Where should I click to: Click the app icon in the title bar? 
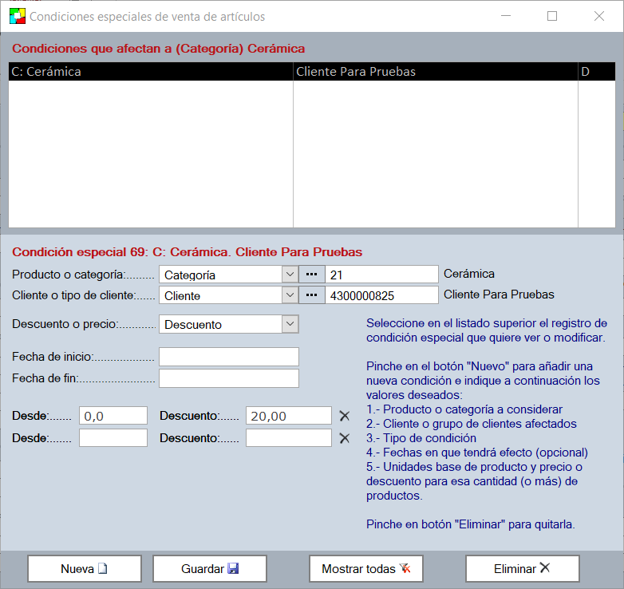(16, 16)
